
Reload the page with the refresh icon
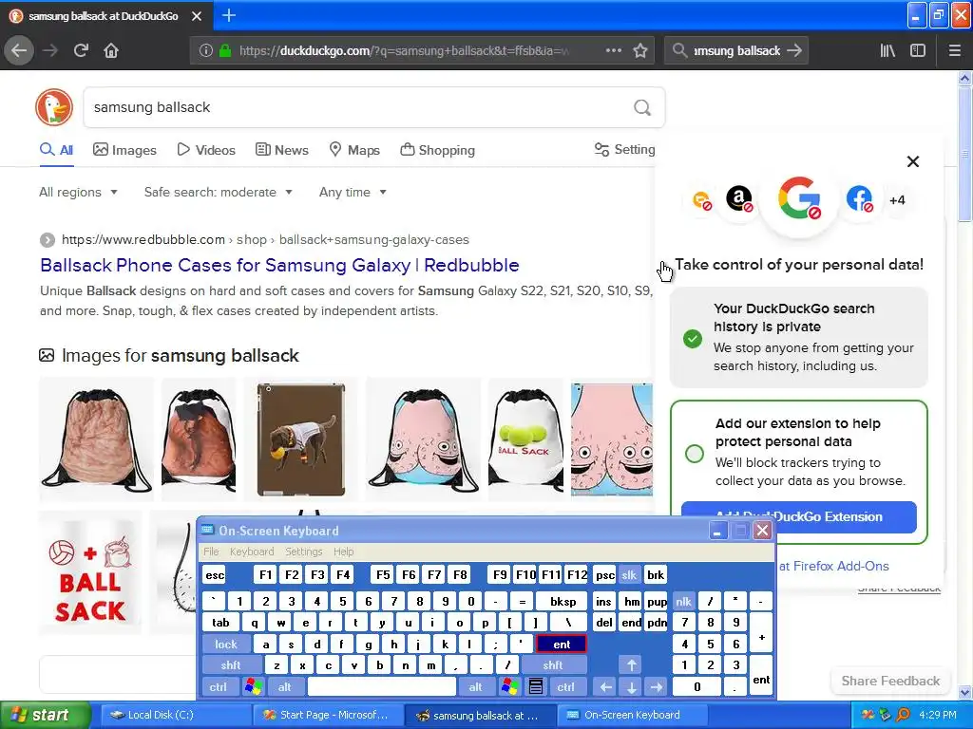(x=81, y=50)
